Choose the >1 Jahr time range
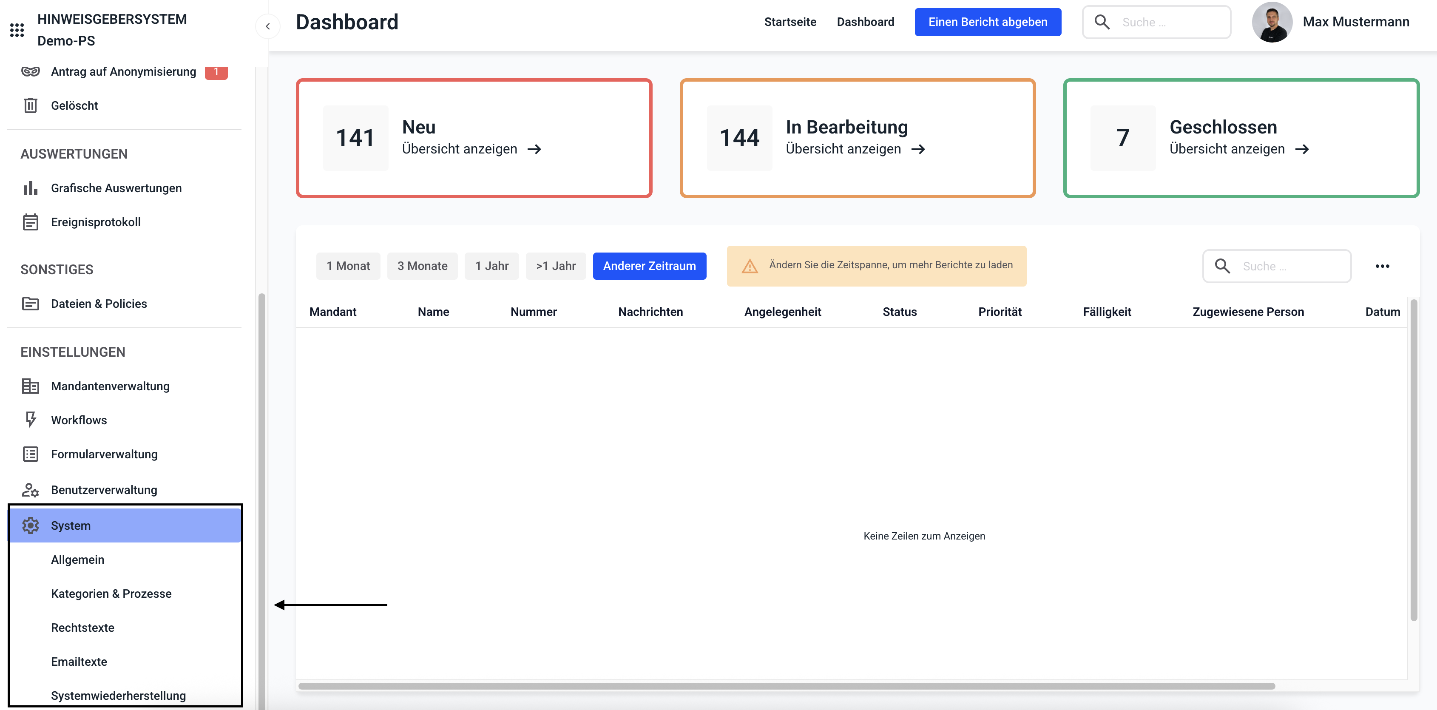The width and height of the screenshot is (1437, 710). (556, 266)
